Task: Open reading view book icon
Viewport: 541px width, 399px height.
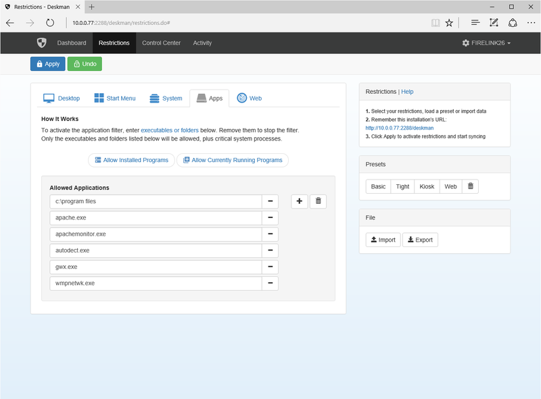Action: point(436,23)
